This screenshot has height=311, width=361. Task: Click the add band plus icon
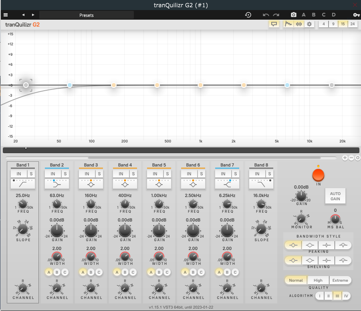(x=345, y=158)
